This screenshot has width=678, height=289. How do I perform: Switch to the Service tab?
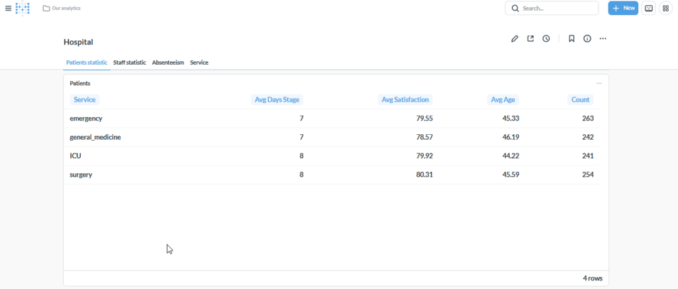tap(199, 63)
